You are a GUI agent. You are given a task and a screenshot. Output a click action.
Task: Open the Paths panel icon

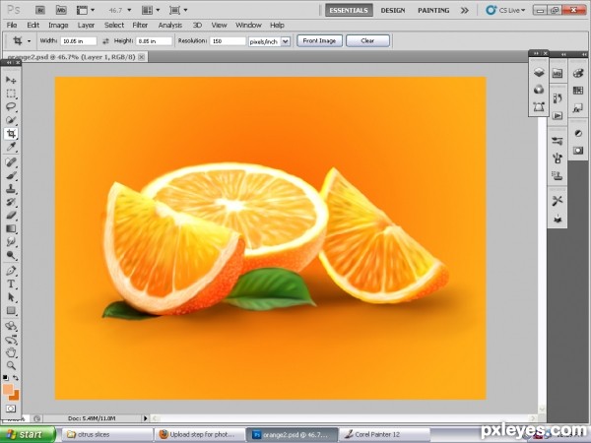pos(539,107)
